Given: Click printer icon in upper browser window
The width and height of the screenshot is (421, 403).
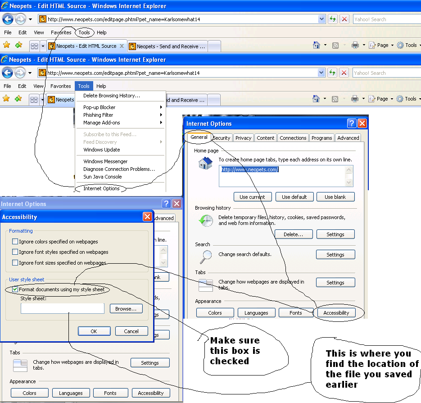Looking at the screenshot, I should coord(355,45).
